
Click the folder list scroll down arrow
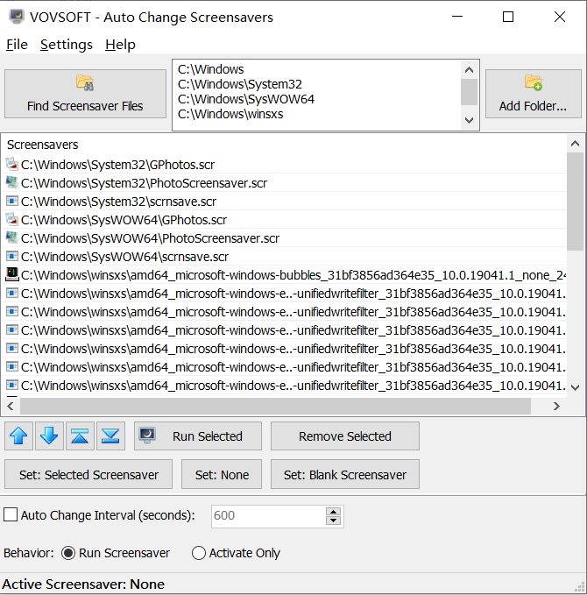469,120
